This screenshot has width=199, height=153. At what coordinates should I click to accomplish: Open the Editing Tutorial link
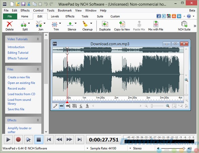(x=18, y=53)
